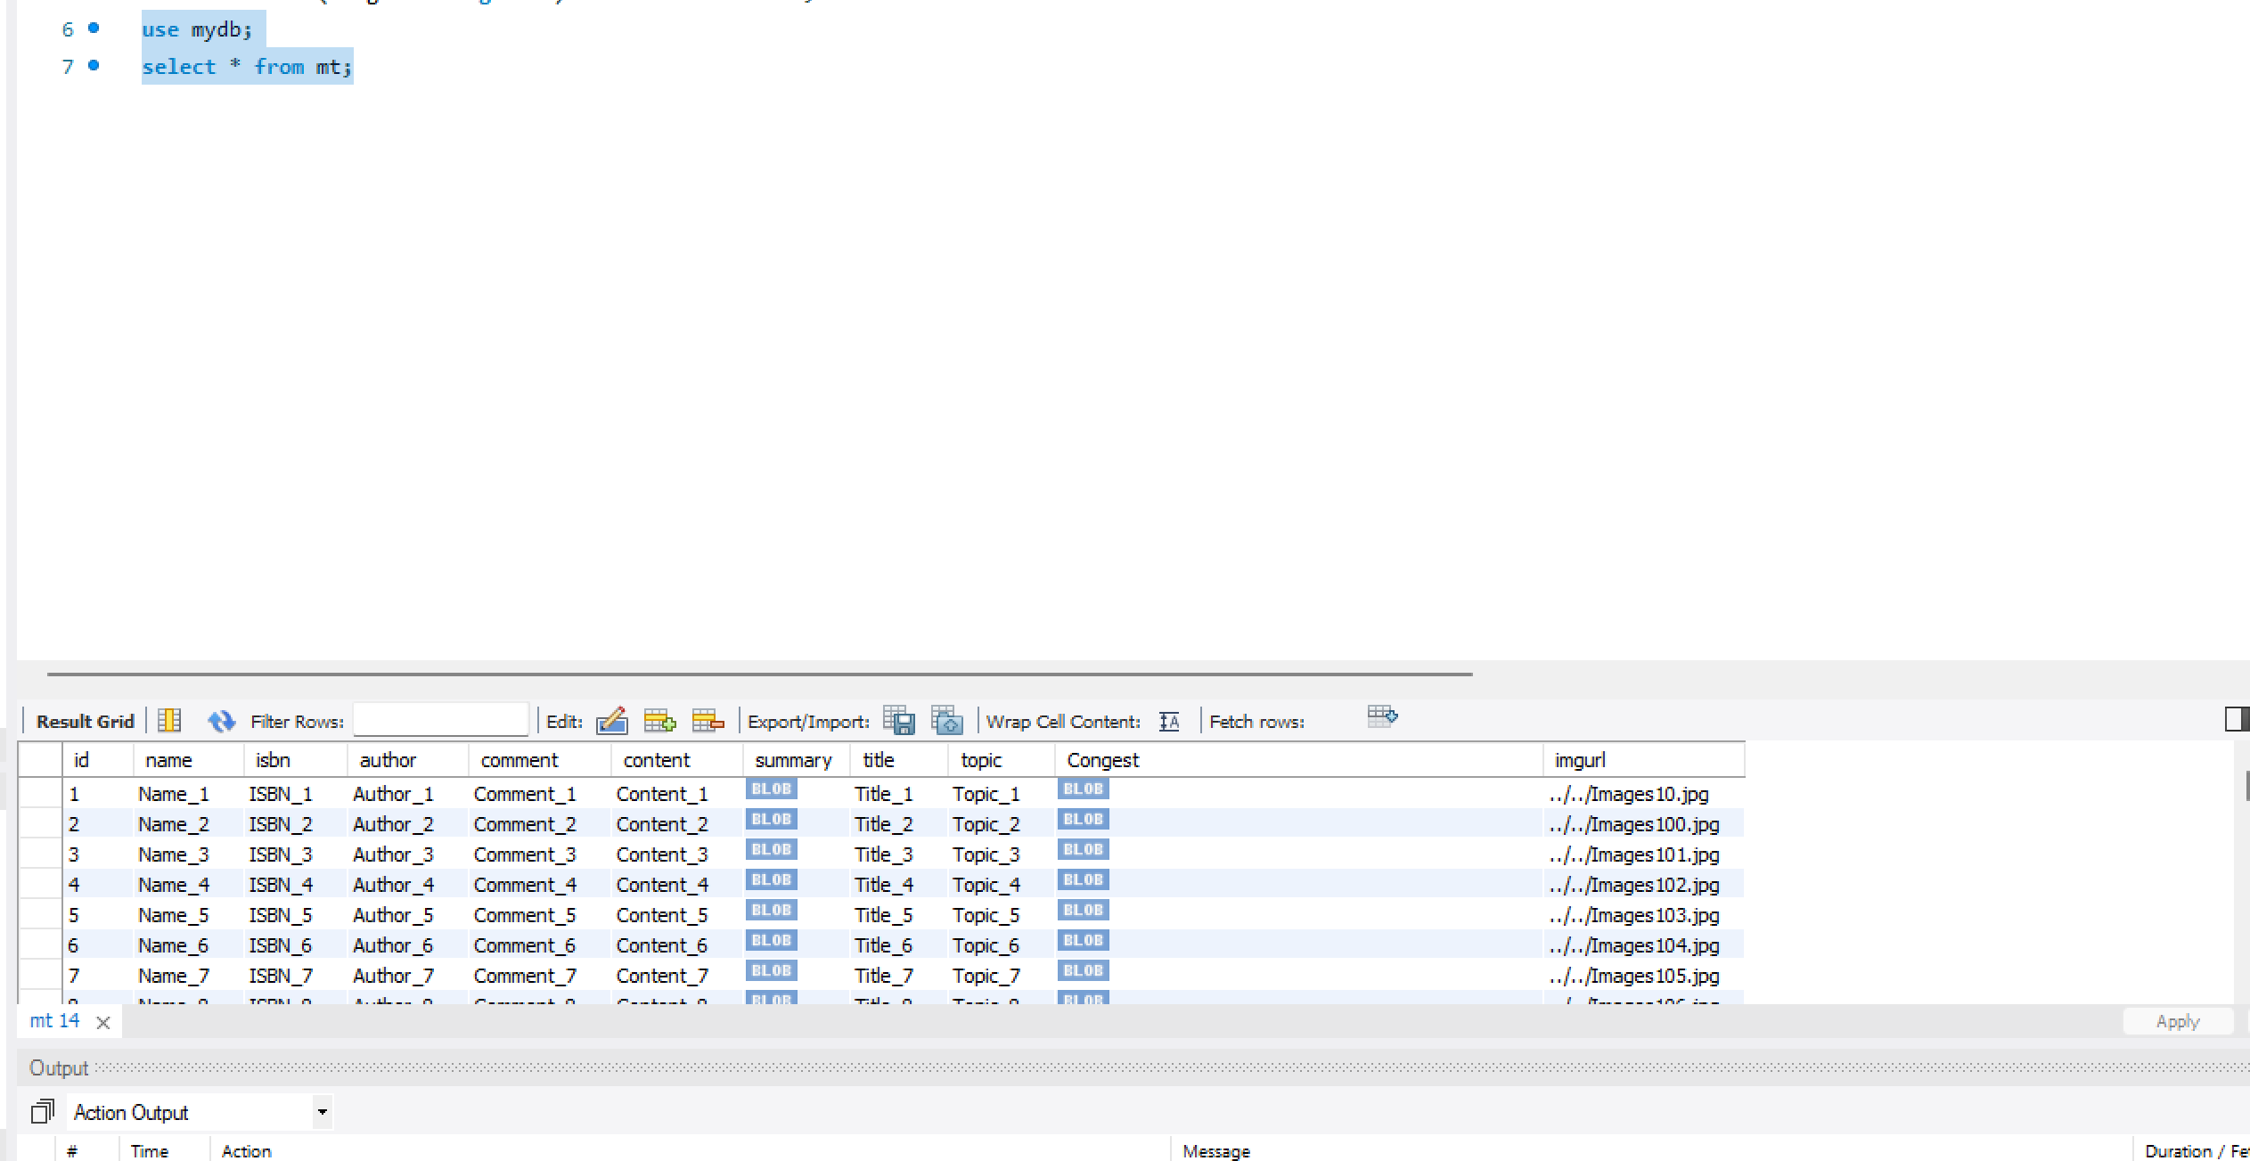This screenshot has width=2250, height=1161.
Task: Close the mt 14 result tab
Action: click(x=103, y=1022)
